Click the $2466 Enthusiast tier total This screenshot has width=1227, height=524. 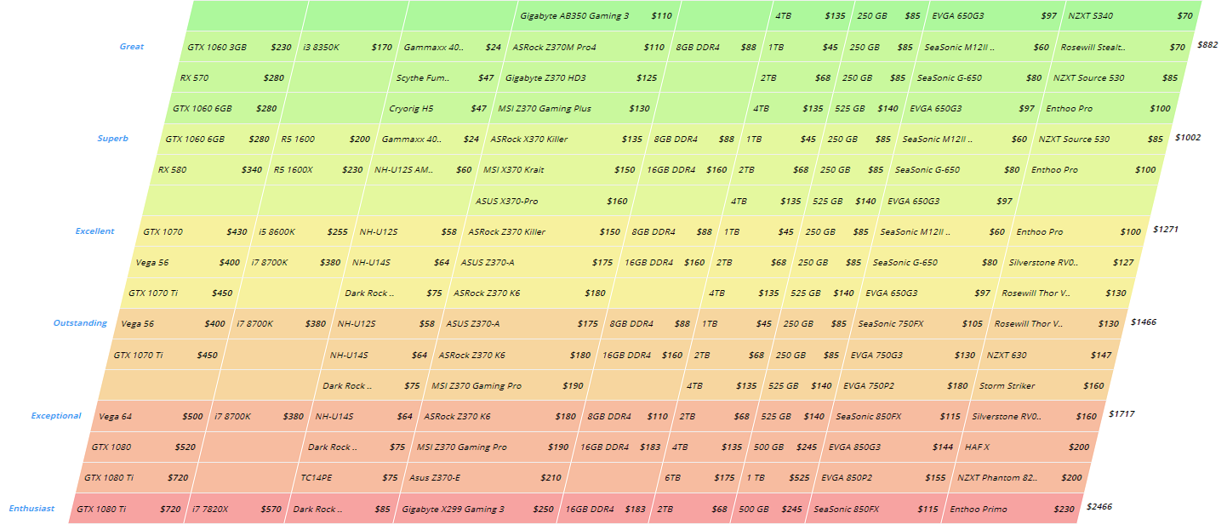(x=1099, y=506)
